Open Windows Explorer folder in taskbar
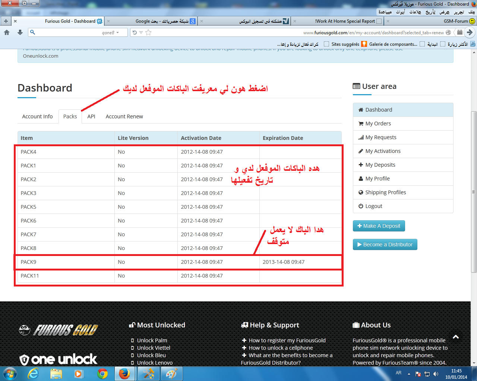 click(56, 374)
